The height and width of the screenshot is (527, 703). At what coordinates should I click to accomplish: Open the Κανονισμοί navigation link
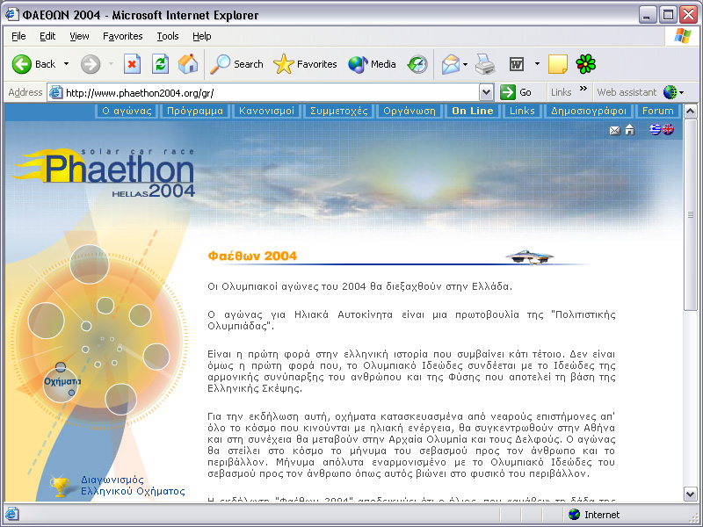coord(267,112)
